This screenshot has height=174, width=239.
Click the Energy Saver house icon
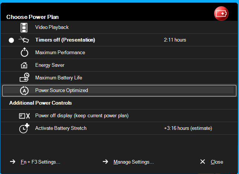coord(24,65)
